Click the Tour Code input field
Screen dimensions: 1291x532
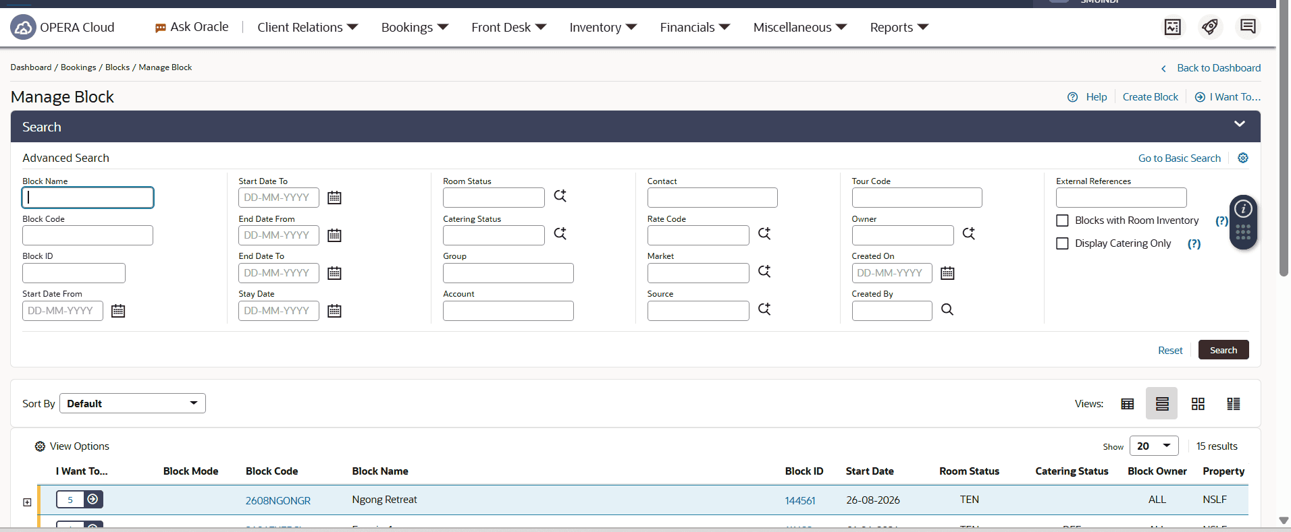click(917, 198)
